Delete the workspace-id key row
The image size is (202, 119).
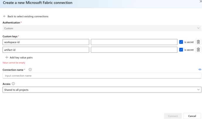pos(198,42)
